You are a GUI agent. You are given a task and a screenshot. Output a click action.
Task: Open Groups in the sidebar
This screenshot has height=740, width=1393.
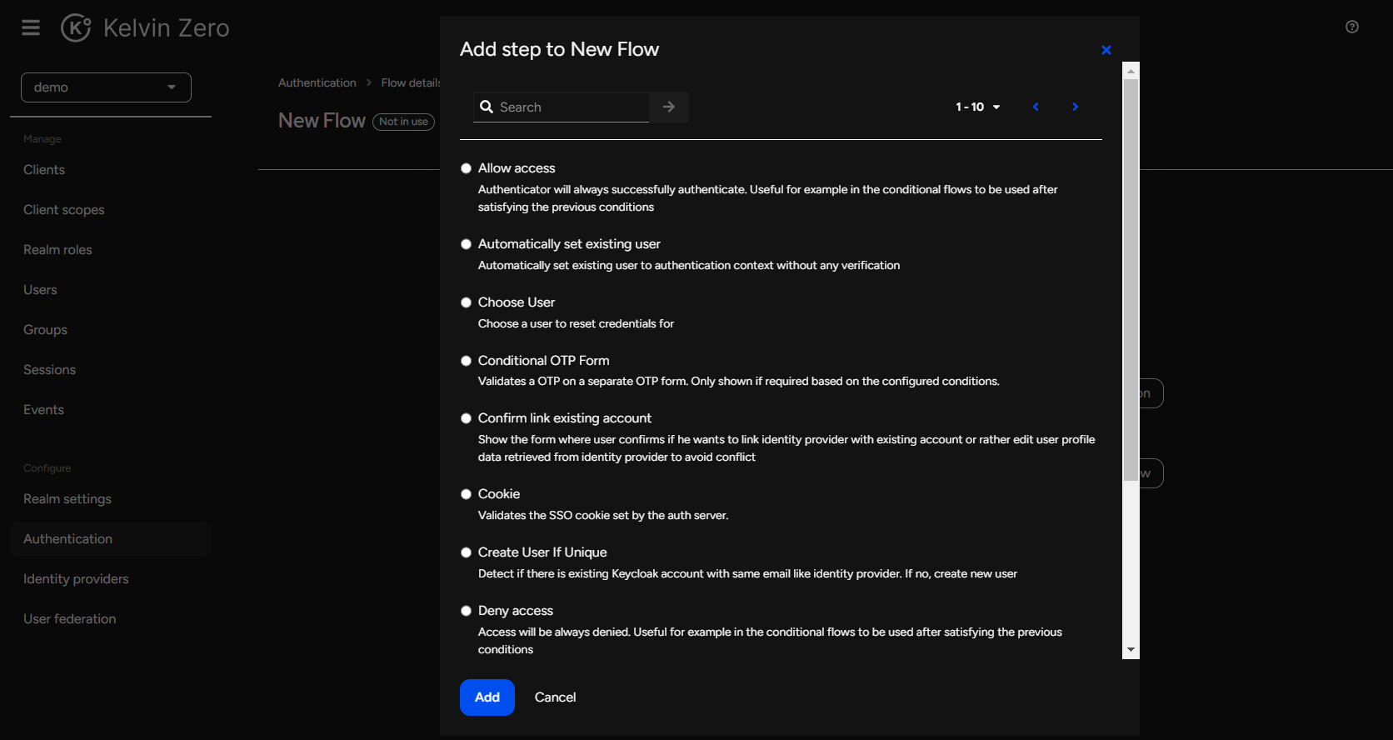45,330
